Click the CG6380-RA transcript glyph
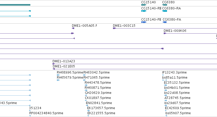 [164, 11]
